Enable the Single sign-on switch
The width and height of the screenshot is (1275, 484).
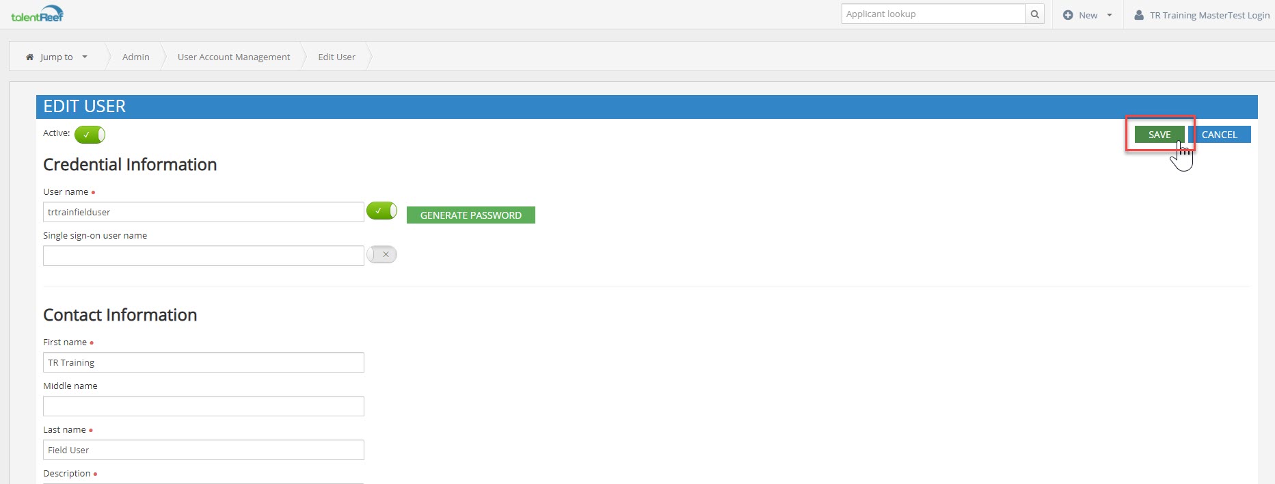click(381, 254)
